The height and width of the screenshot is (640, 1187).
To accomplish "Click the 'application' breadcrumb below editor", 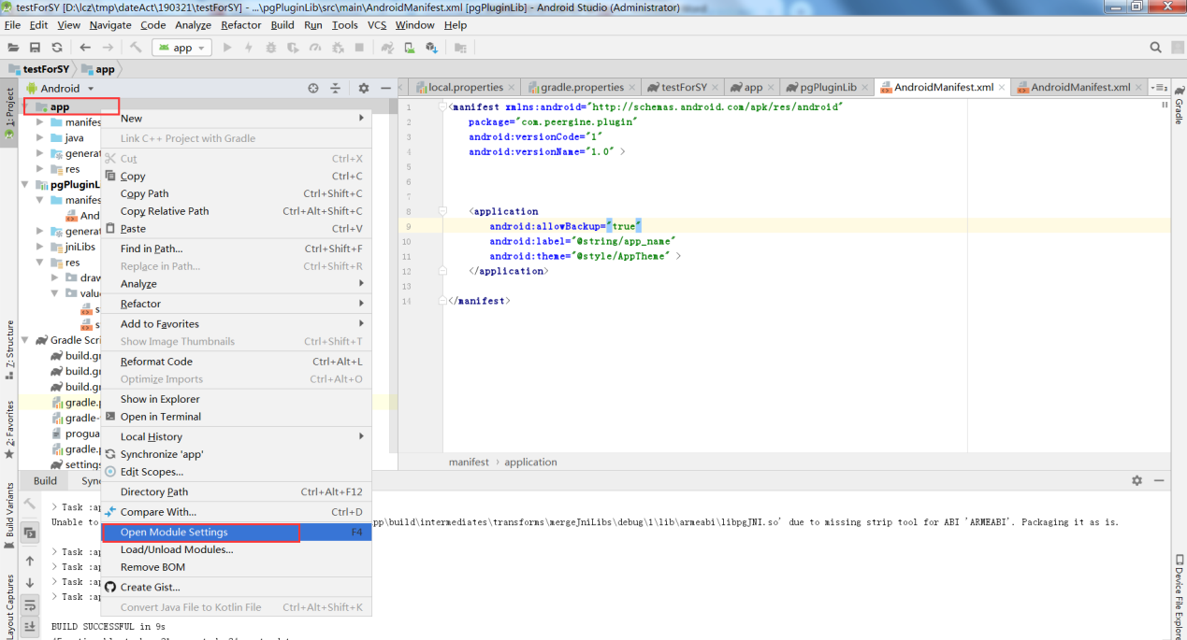I will pyautogui.click(x=530, y=462).
